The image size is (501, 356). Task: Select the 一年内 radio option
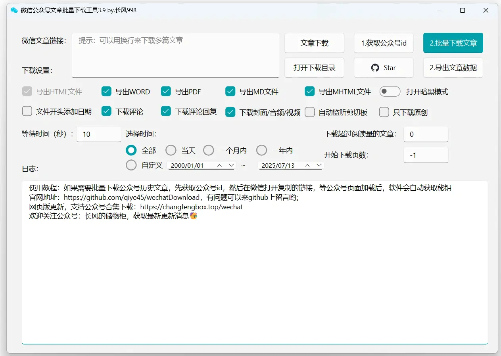261,150
